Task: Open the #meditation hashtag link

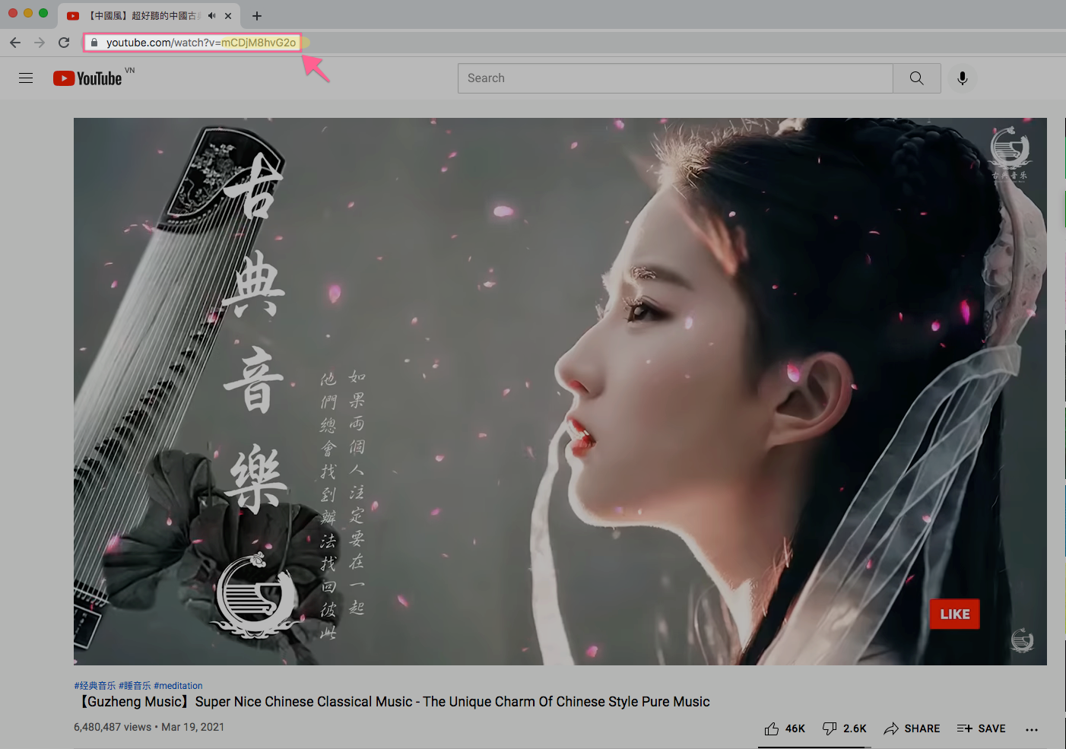Action: [x=178, y=686]
